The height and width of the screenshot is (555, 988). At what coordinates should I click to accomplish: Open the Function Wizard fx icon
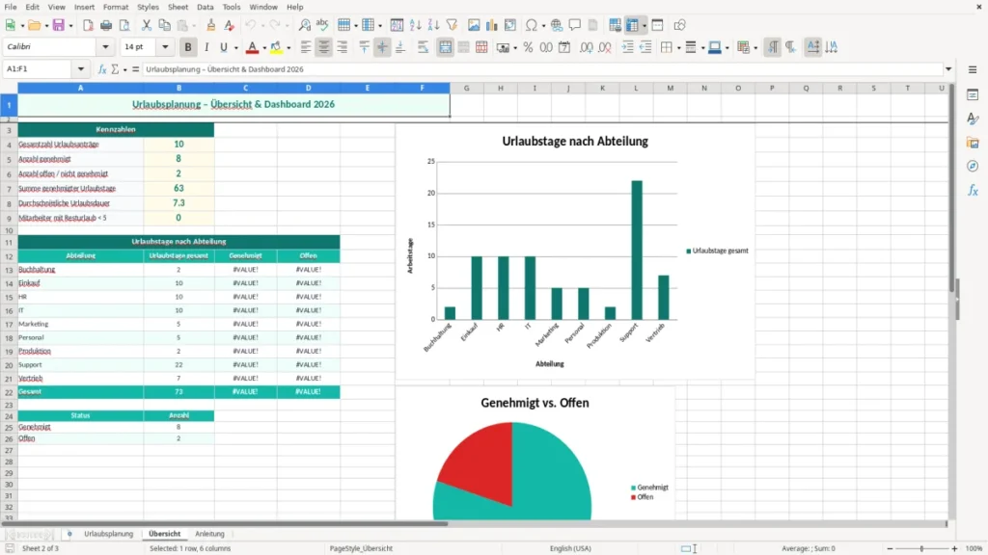point(102,69)
